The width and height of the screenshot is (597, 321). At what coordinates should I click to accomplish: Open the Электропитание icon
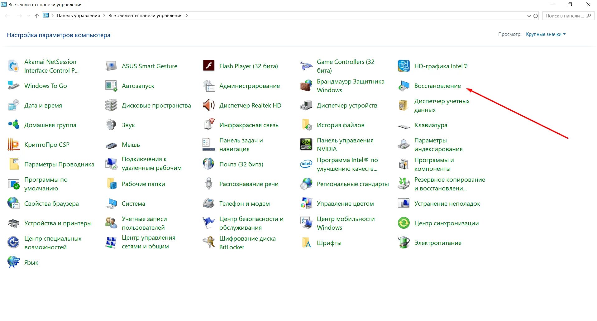(404, 243)
